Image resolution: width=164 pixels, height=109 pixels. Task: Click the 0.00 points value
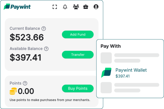pos(26,91)
